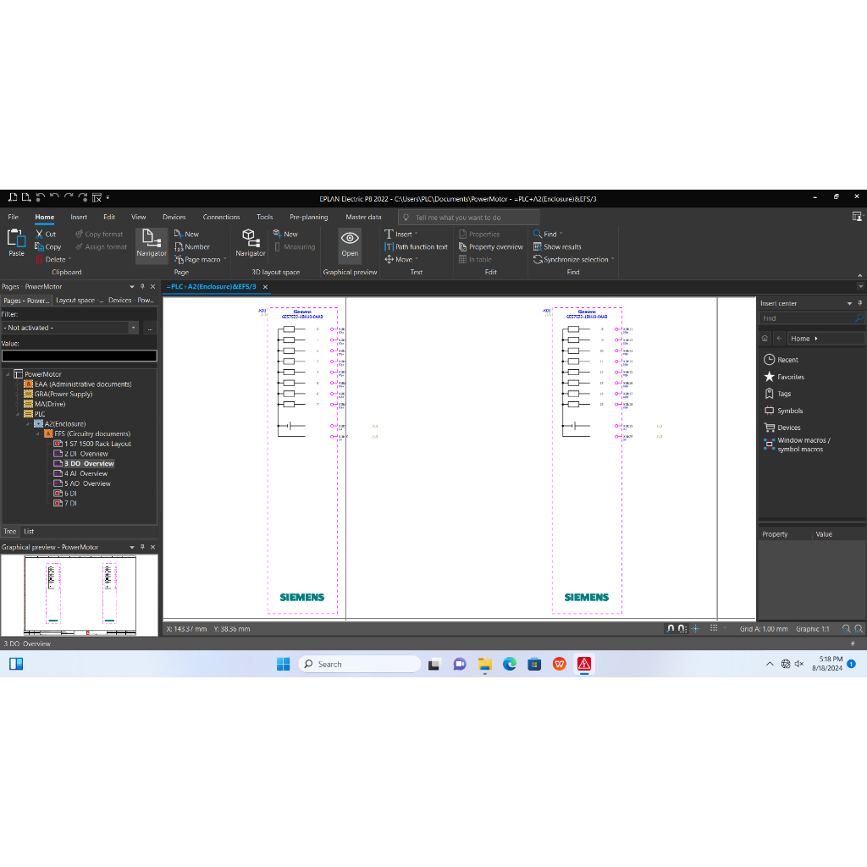Close the =PLC+A2(Enclosure)&EFS/3 document tab
The height and width of the screenshot is (867, 867).
click(265, 287)
